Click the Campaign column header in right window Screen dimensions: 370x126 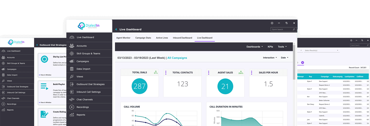(x=325, y=77)
